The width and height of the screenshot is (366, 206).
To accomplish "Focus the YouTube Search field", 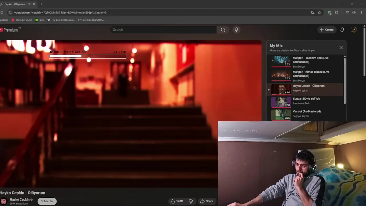I will click(163, 30).
